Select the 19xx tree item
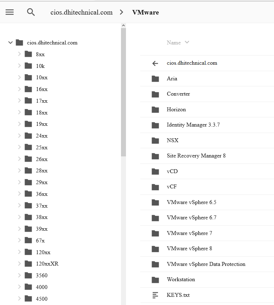Screen dimensions: 274x305 tap(42, 124)
